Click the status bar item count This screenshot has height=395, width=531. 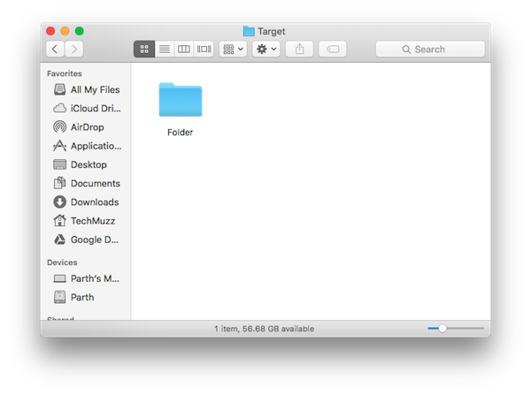point(264,329)
